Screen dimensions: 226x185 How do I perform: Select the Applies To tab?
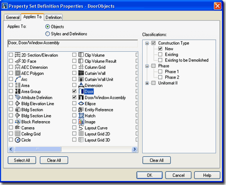(33, 17)
